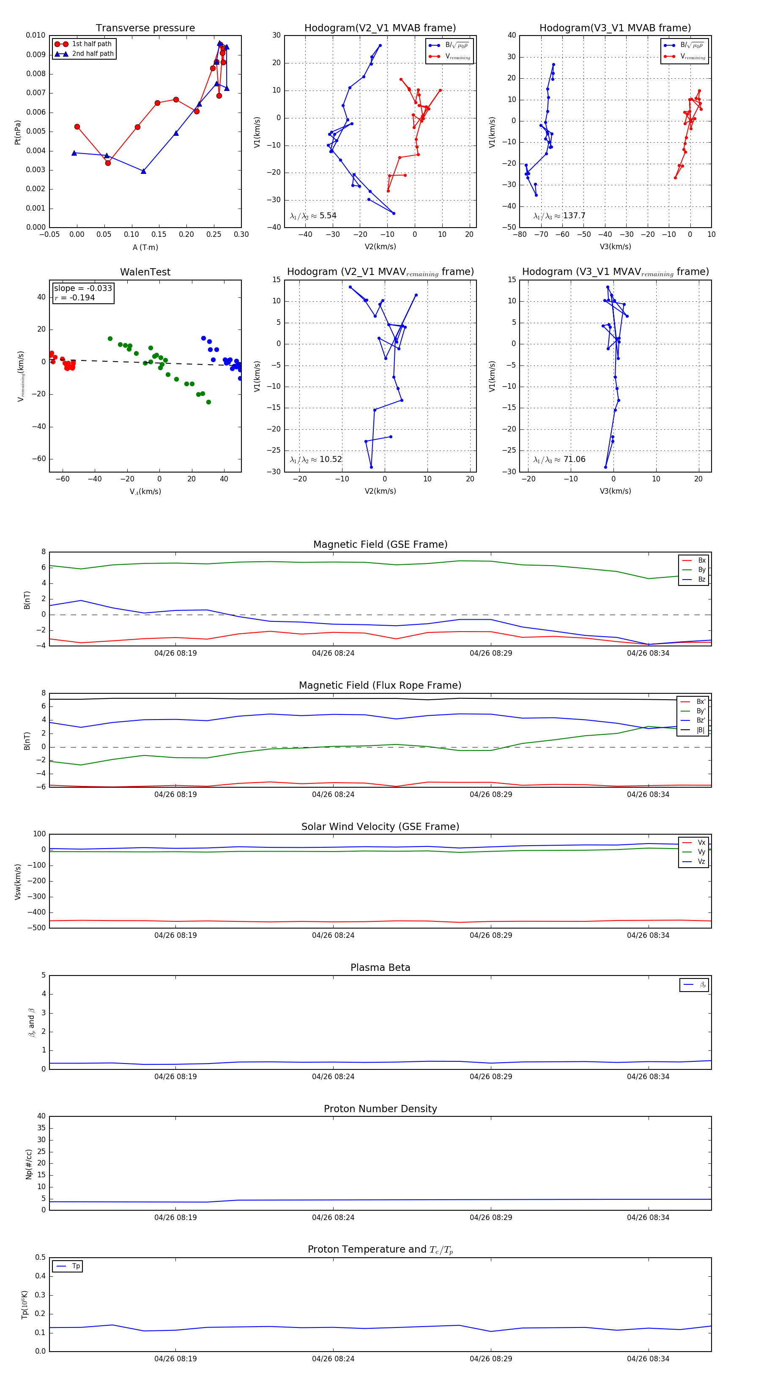Select the 'Hodogram(V3_V1 MVAB frame)' title
Viewport: 761px width, 1396px height.
point(615,28)
